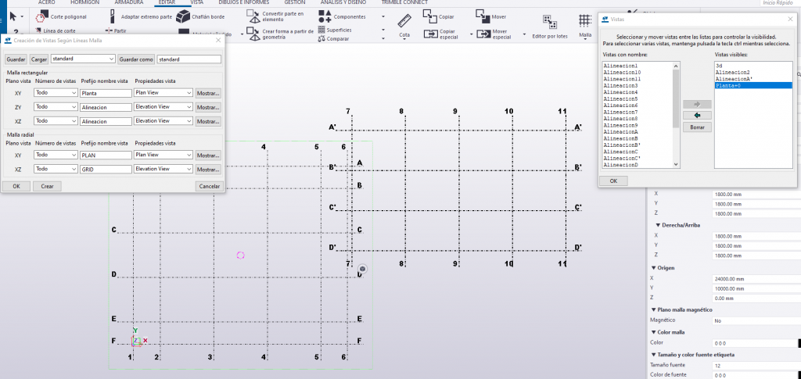Open the VISTA ribbon tab
This screenshot has height=379, width=801.
pos(196,2)
